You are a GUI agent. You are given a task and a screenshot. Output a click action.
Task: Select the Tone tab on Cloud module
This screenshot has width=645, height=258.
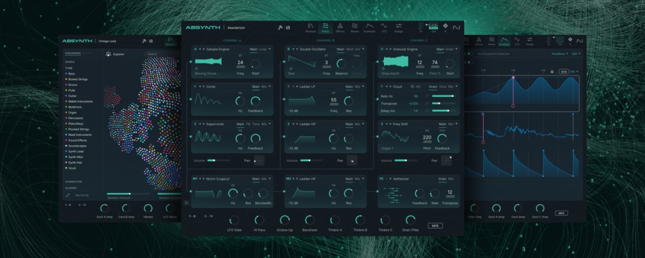[x=442, y=86]
